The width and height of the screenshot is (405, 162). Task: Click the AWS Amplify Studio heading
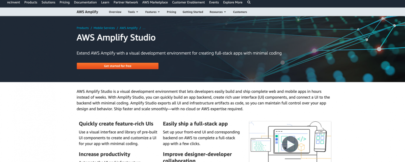click(116, 38)
